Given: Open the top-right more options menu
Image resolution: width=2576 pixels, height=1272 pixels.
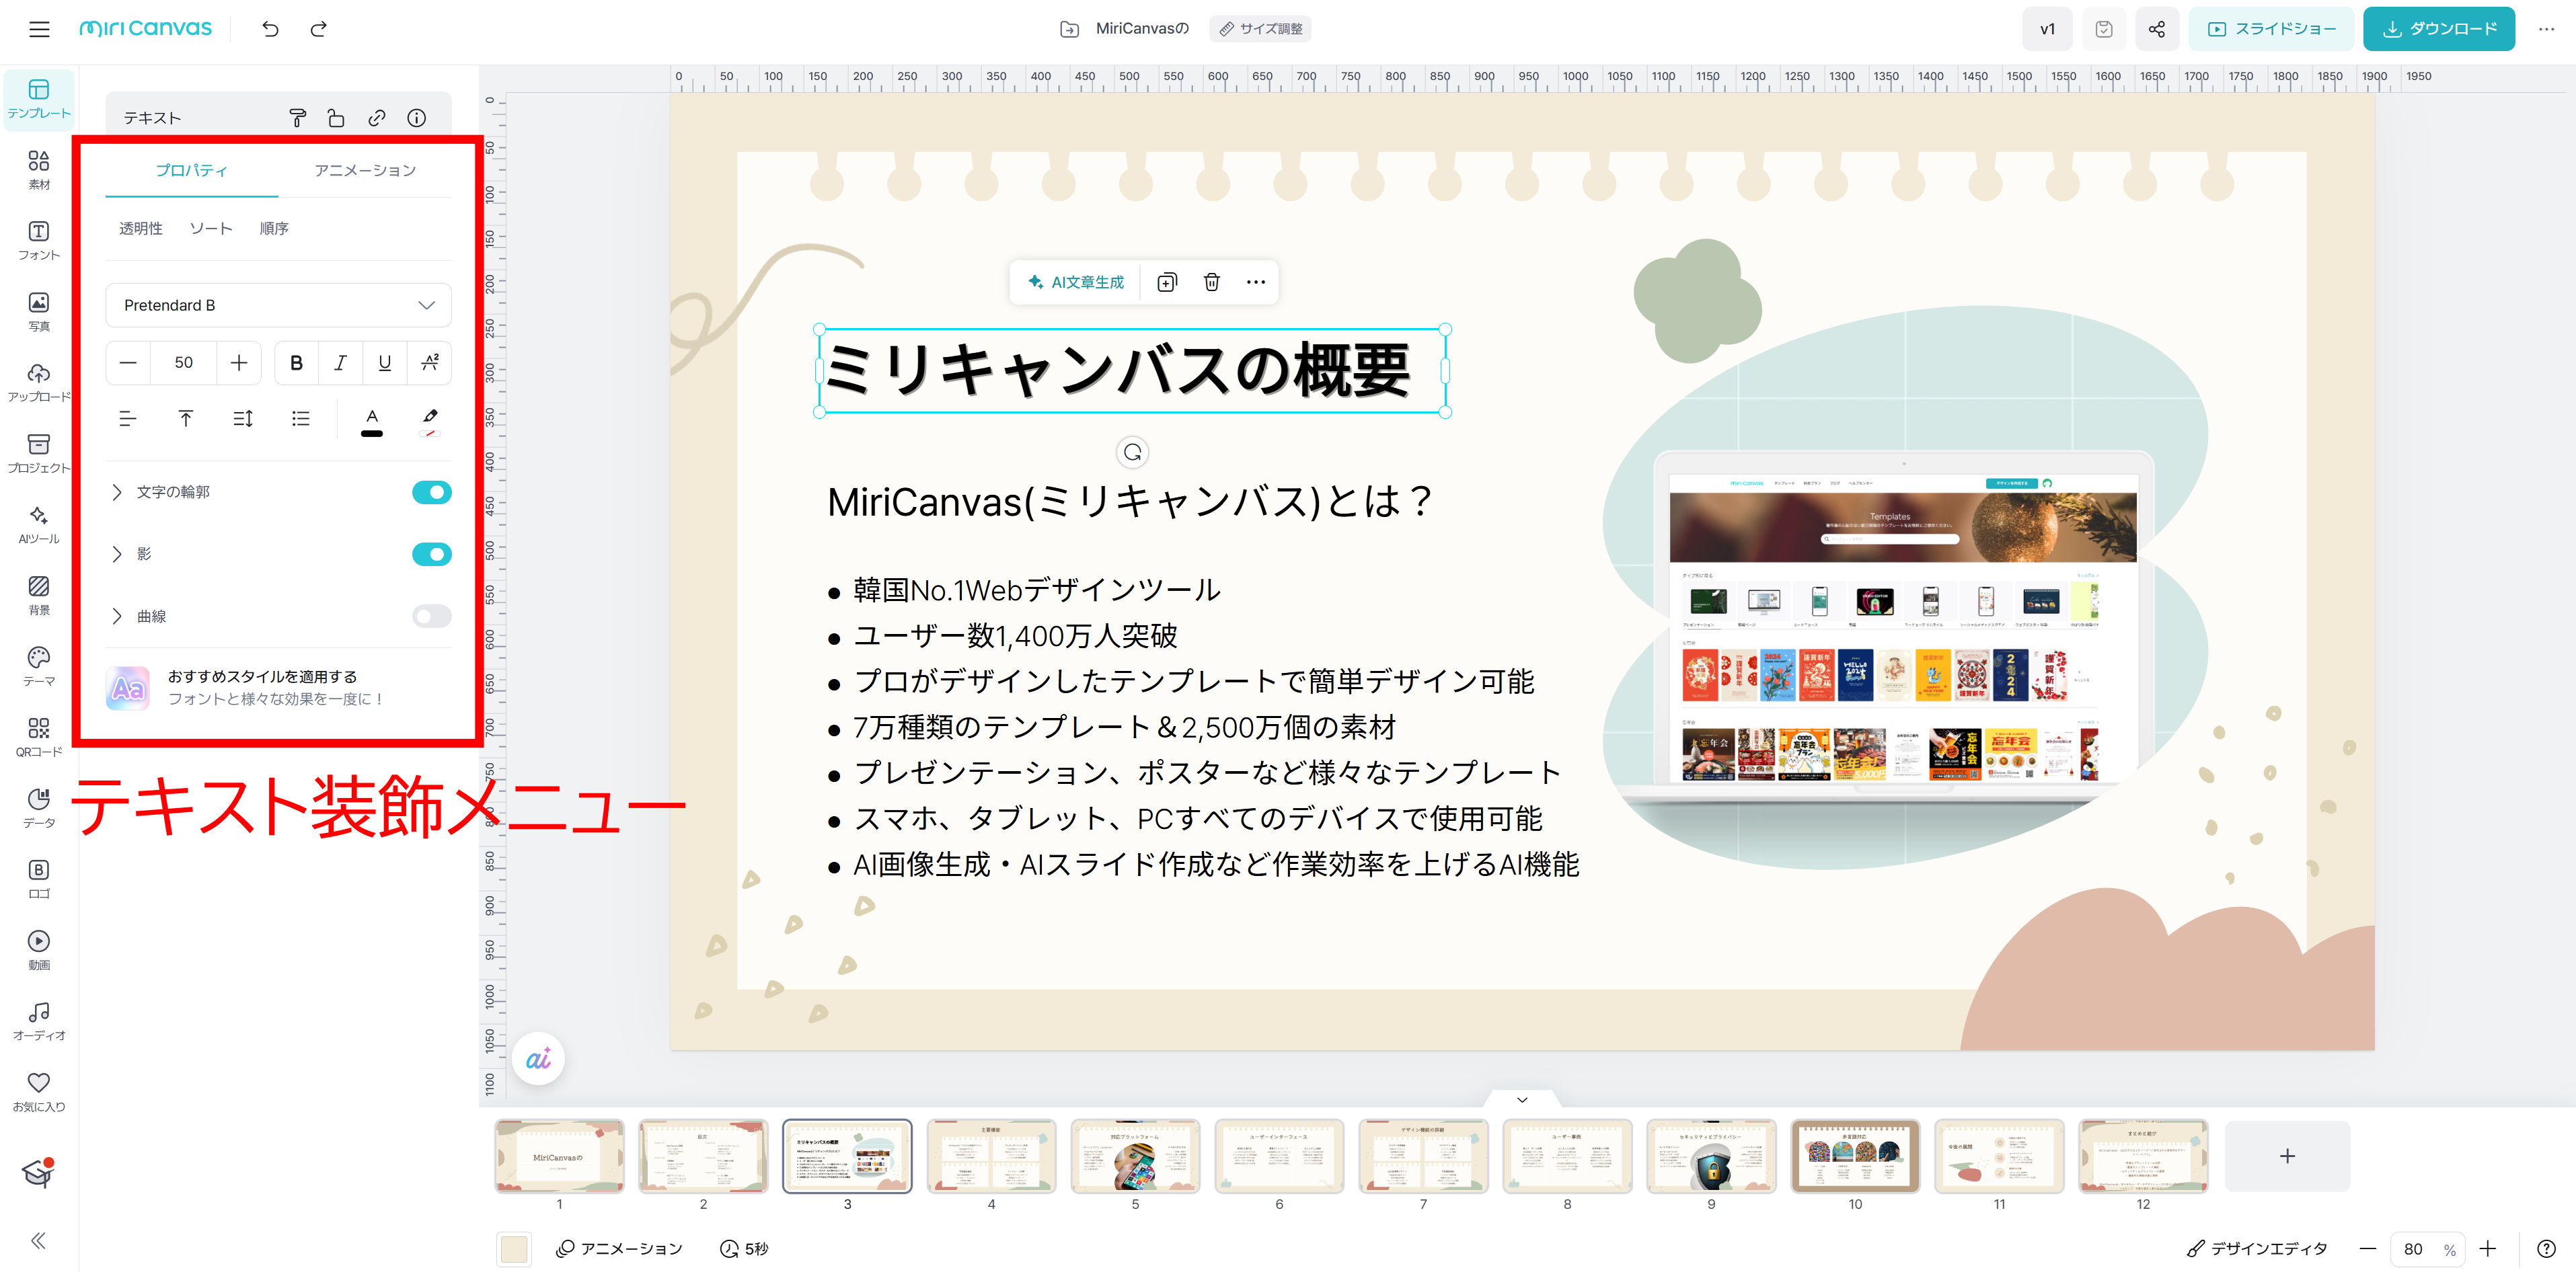Looking at the screenshot, I should point(2546,29).
